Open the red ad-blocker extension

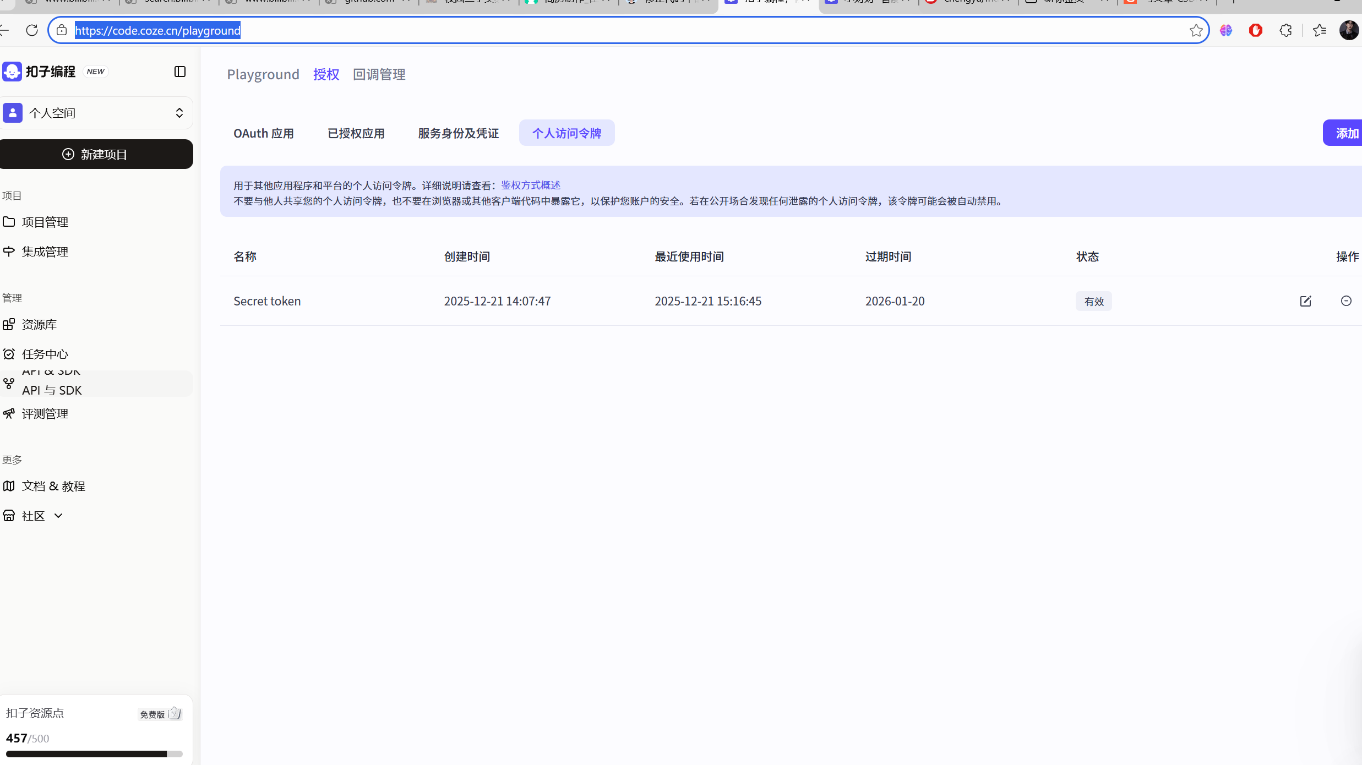(x=1256, y=30)
